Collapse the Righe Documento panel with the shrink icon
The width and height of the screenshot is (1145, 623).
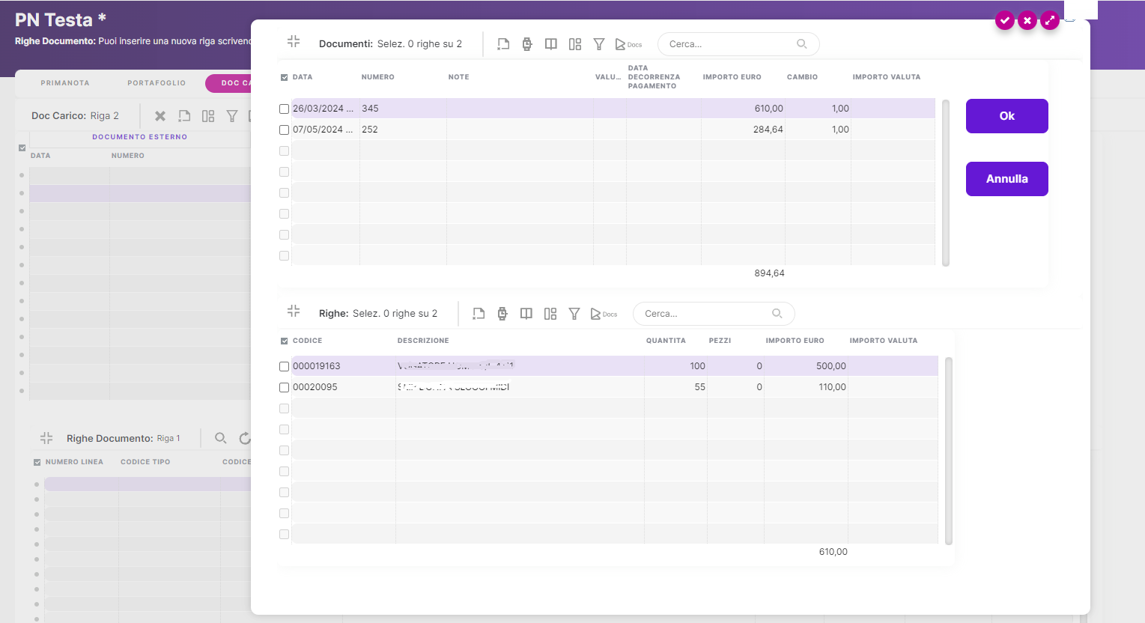pos(46,438)
